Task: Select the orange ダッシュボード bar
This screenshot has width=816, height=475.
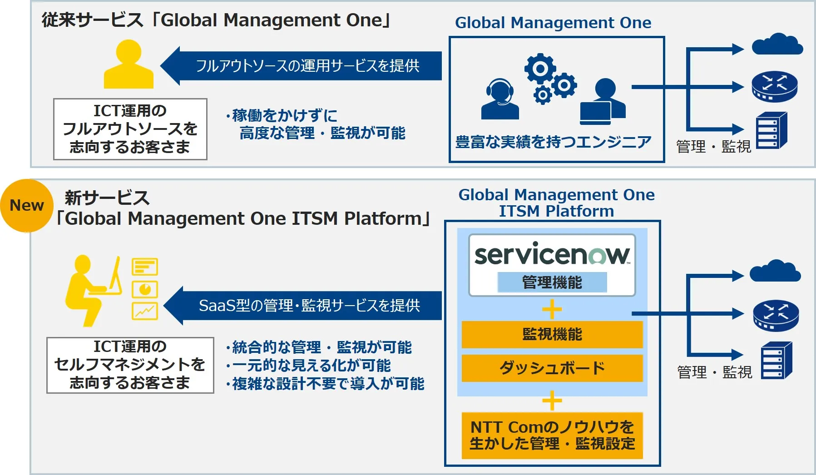Action: tap(552, 368)
